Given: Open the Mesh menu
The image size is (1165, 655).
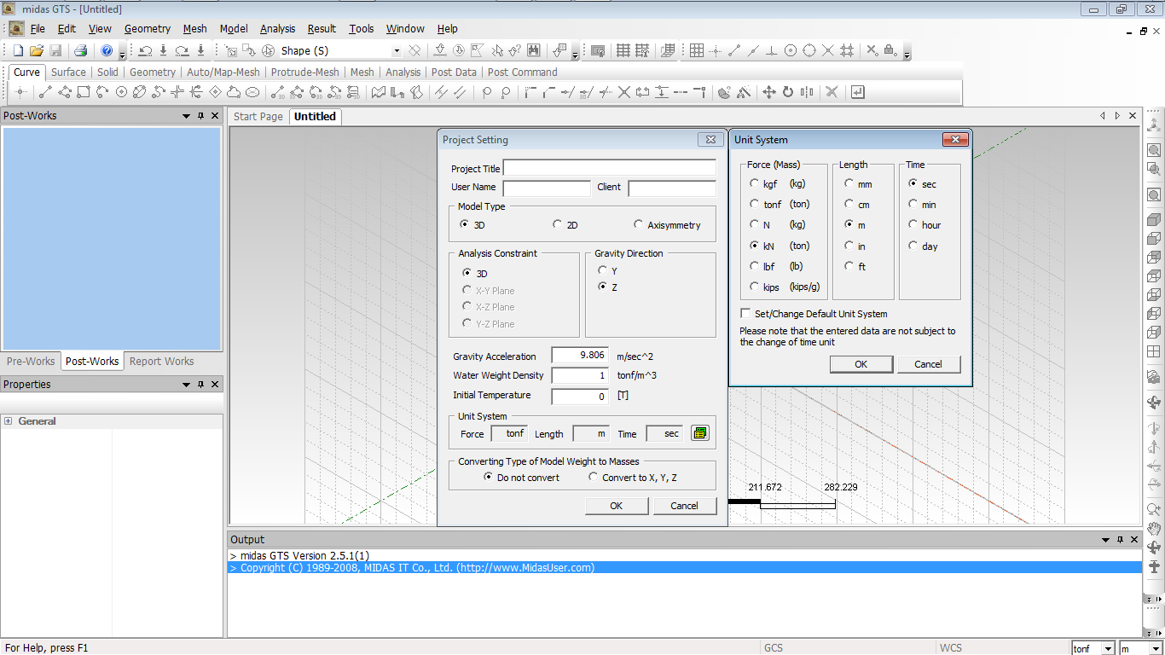Looking at the screenshot, I should click(x=194, y=29).
